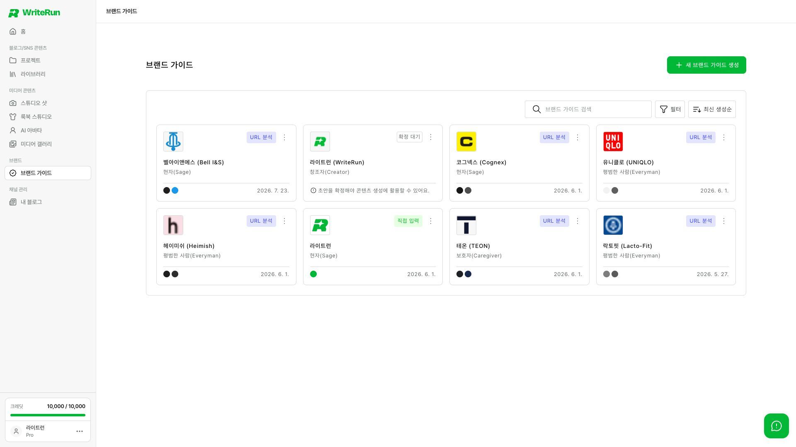Click the Heimish pink h logo
Viewport: 796px width, 447px height.
tap(173, 225)
